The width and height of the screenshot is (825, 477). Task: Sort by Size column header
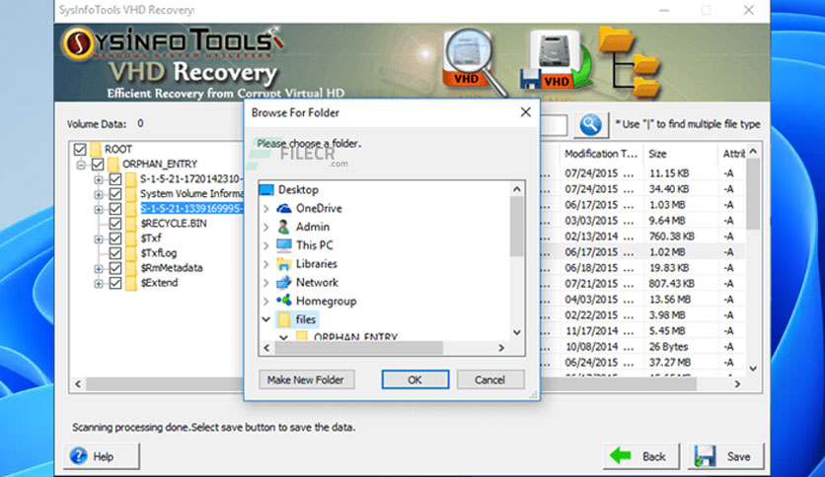679,154
